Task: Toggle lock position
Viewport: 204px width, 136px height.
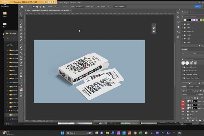Action: pos(192,98)
